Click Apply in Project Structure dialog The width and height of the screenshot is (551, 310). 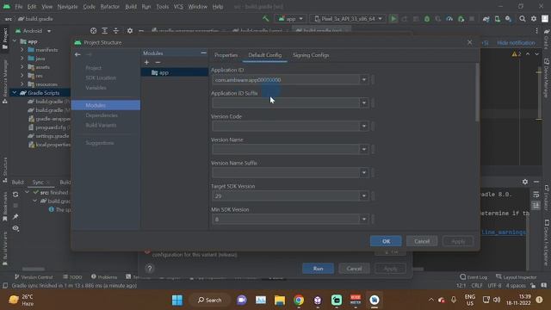[x=458, y=241]
